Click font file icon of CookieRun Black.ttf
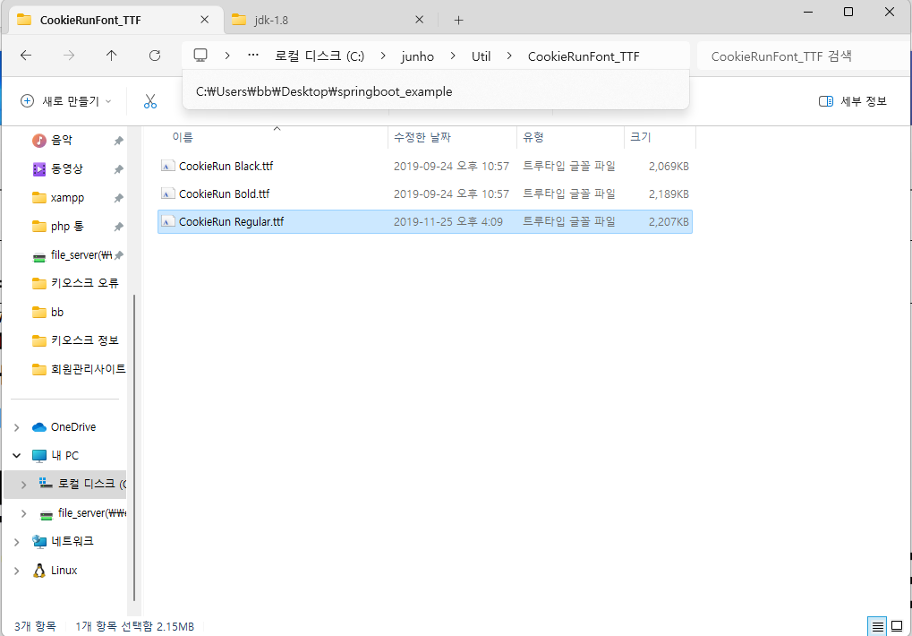Viewport: 912px width, 636px height. click(x=167, y=167)
